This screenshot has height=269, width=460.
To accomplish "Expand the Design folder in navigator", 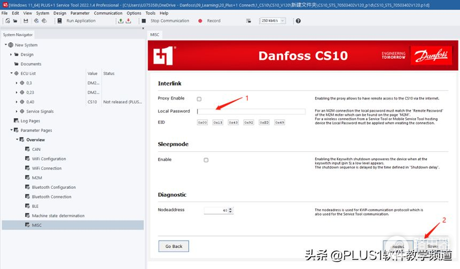I will point(11,55).
